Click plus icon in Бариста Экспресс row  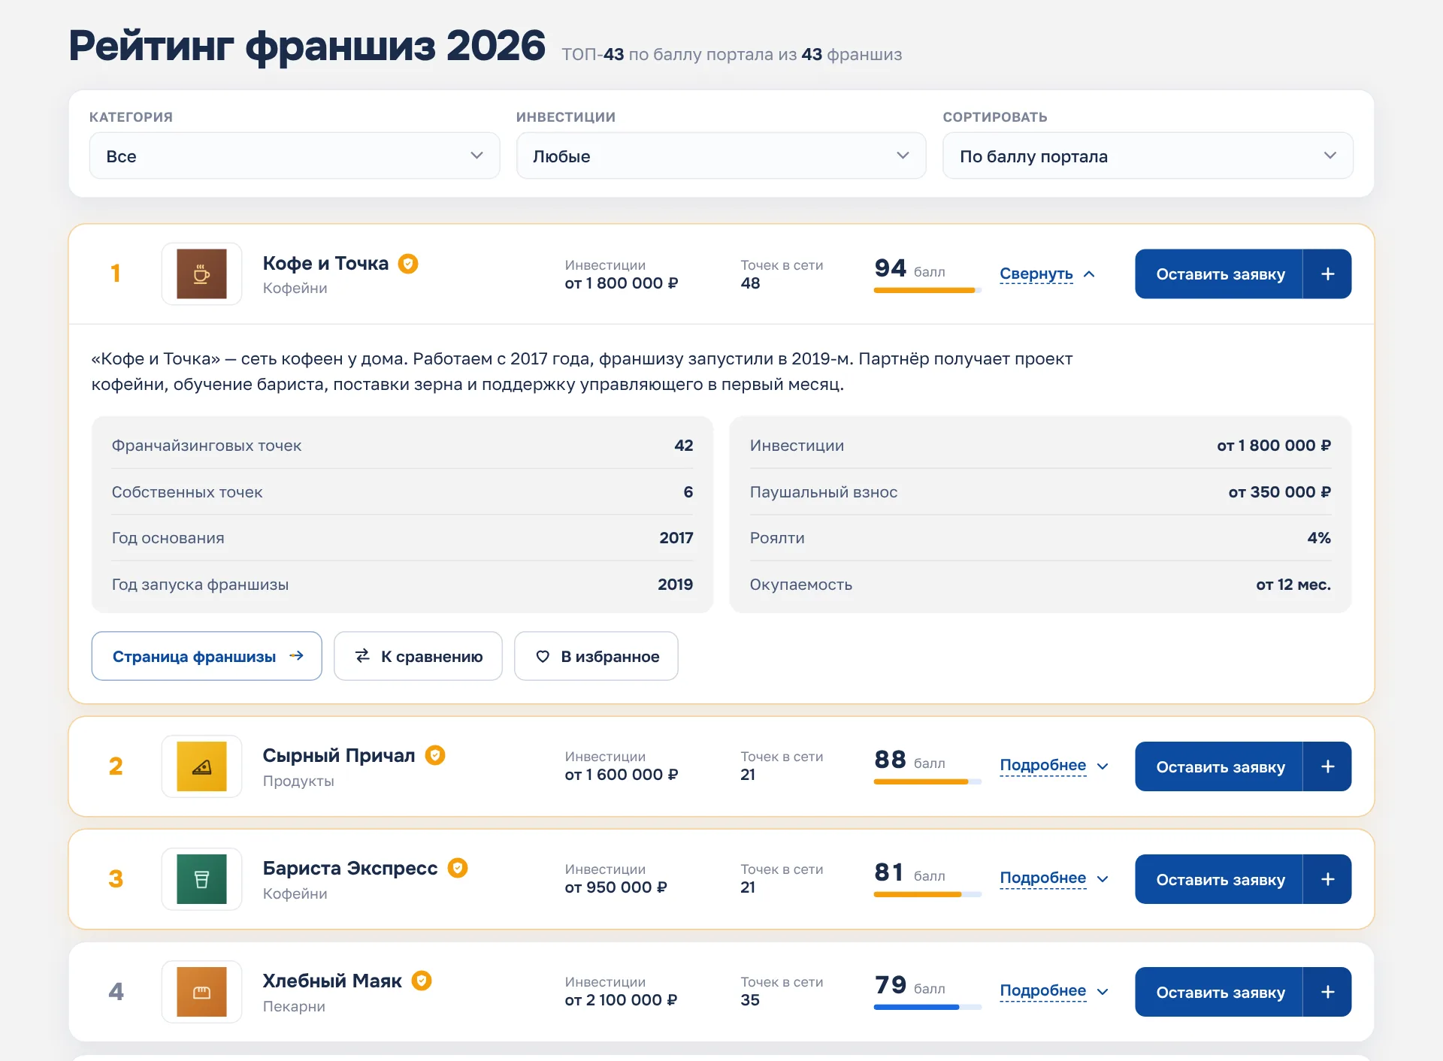tap(1327, 879)
